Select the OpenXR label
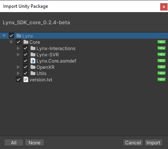This screenshot has width=168, height=149. pos(46,67)
